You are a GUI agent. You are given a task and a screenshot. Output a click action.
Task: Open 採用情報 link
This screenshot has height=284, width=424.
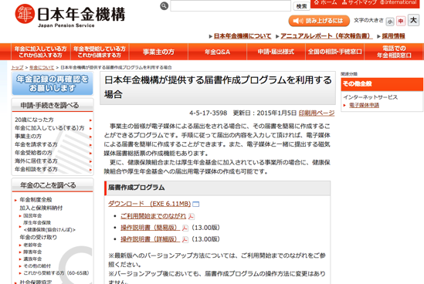click(x=393, y=36)
